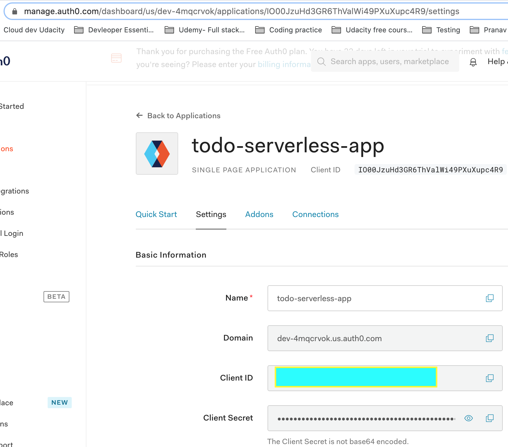Reveal the Client Secret with eye icon

pos(469,418)
